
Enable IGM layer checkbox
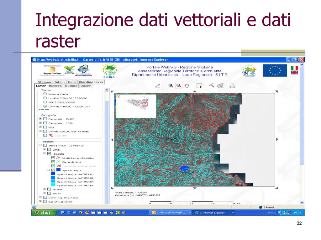click(x=45, y=127)
